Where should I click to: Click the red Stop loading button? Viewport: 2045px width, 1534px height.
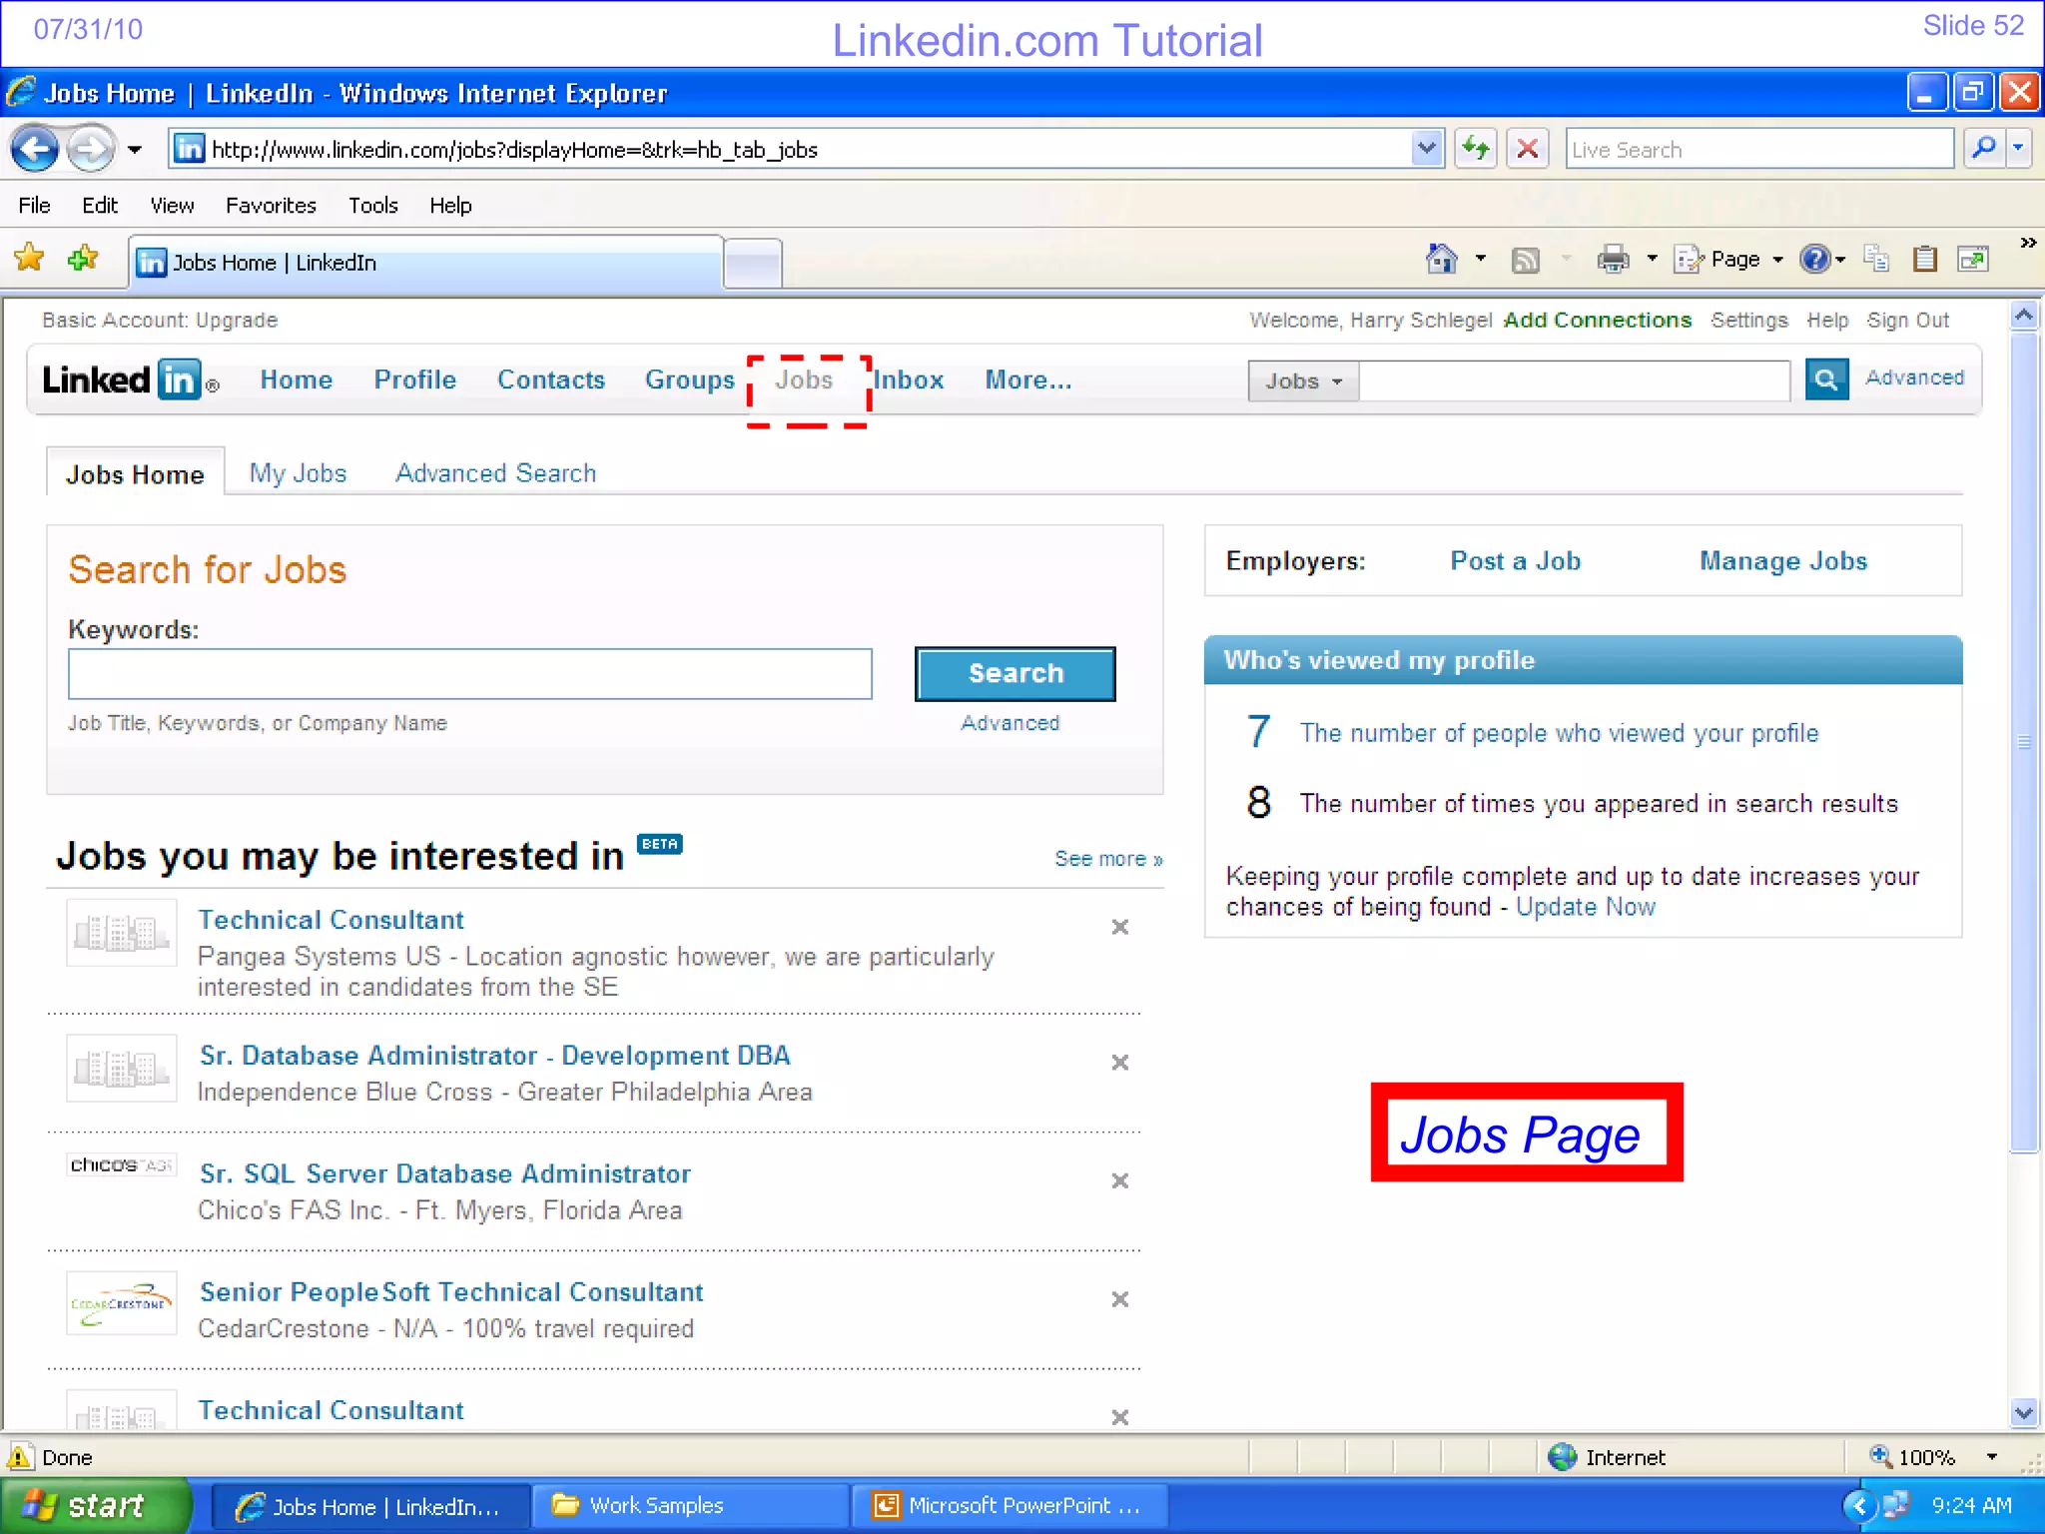click(x=1527, y=150)
